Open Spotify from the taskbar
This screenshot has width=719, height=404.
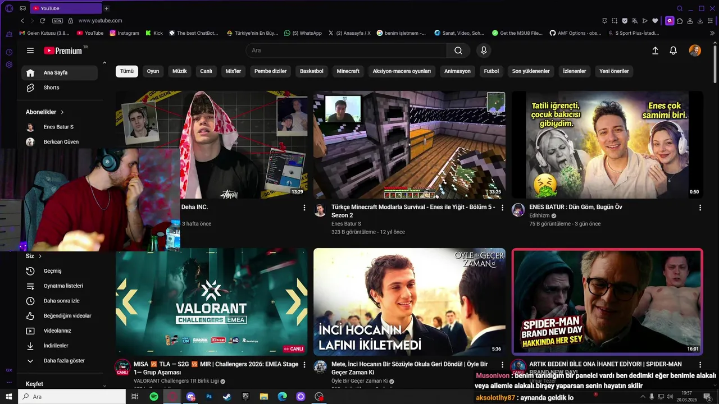(154, 397)
